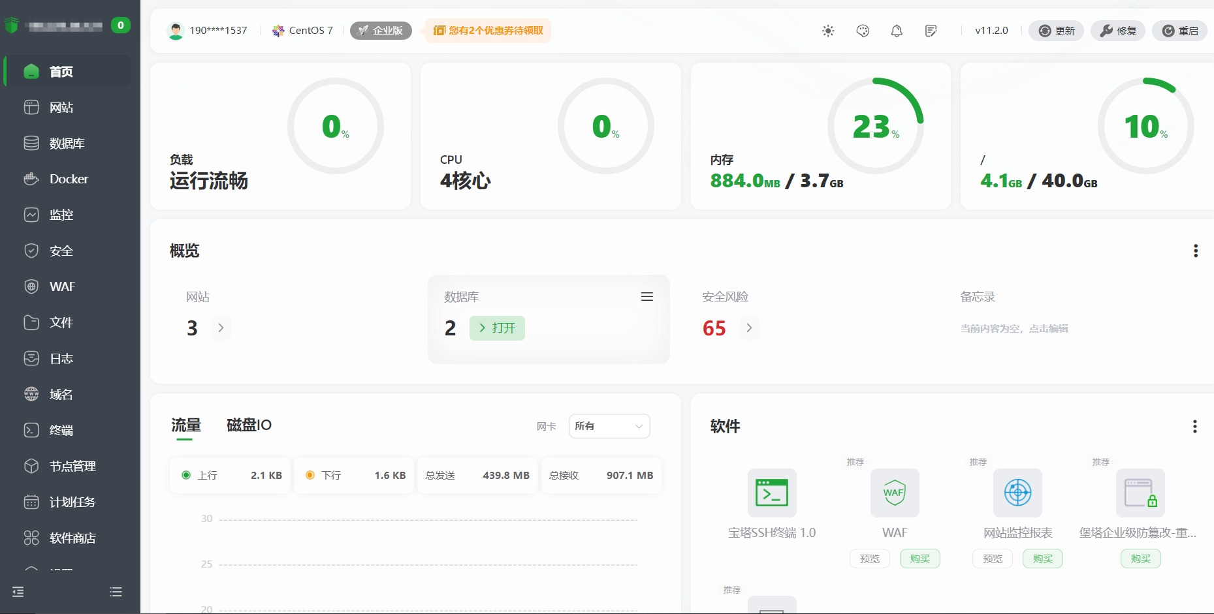Image resolution: width=1214 pixels, height=614 pixels.
Task: Open the notification bell icon
Action: (x=896, y=31)
